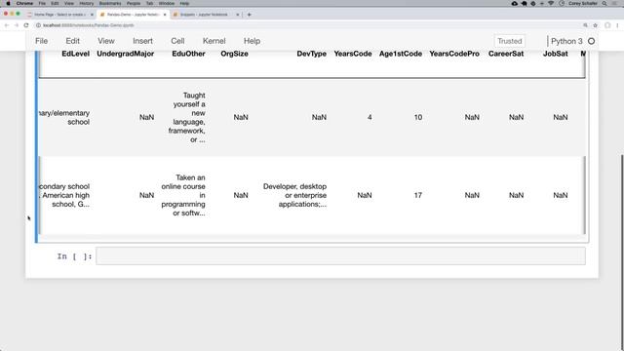
Task: Open the Jupyter Help menu
Action: [252, 41]
